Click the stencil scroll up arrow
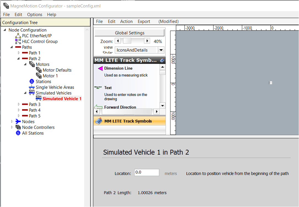The image size is (299, 207). (162, 67)
